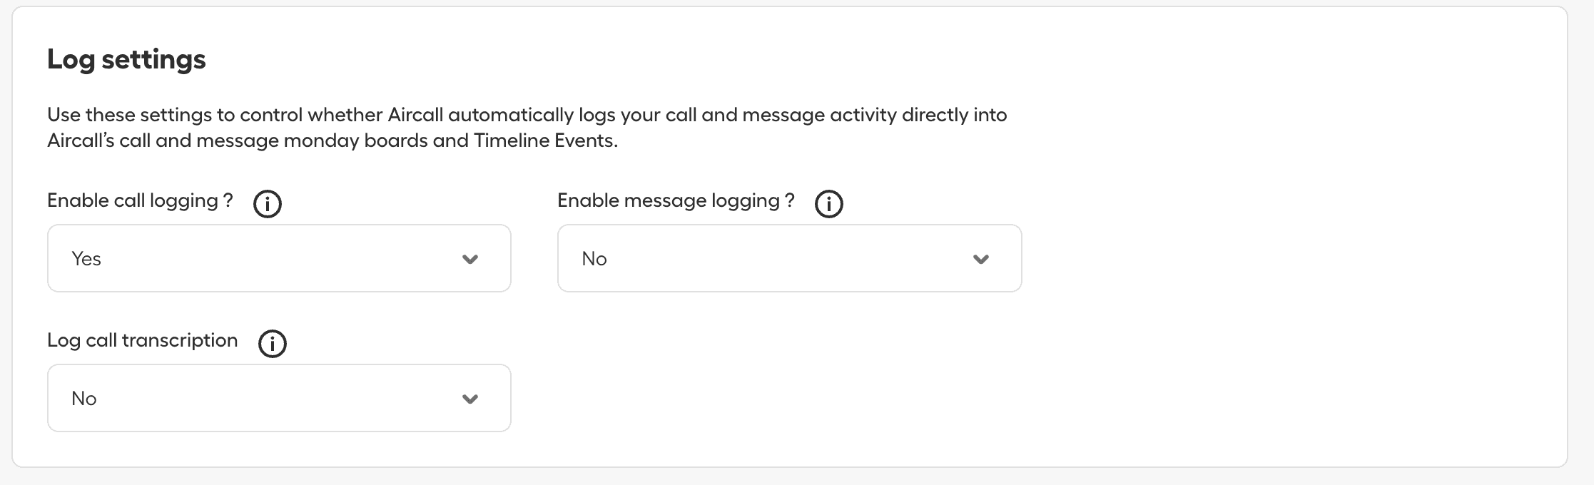The height and width of the screenshot is (485, 1594).
Task: Open the Enable message logging dropdown
Action: click(788, 258)
